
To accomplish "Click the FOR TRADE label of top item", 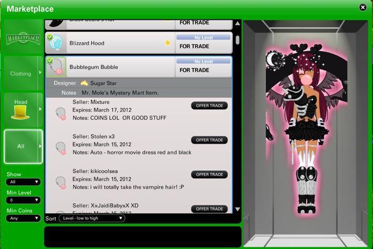I will [194, 23].
